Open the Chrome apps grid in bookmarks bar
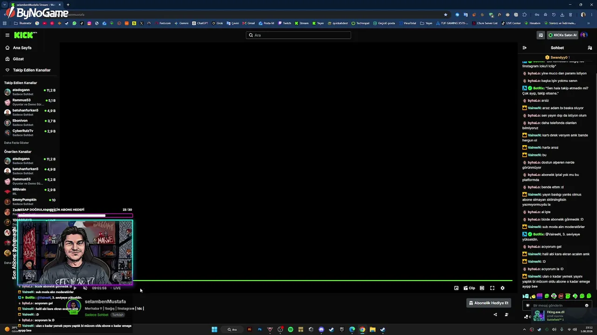This screenshot has width=597, height=335. (5, 23)
